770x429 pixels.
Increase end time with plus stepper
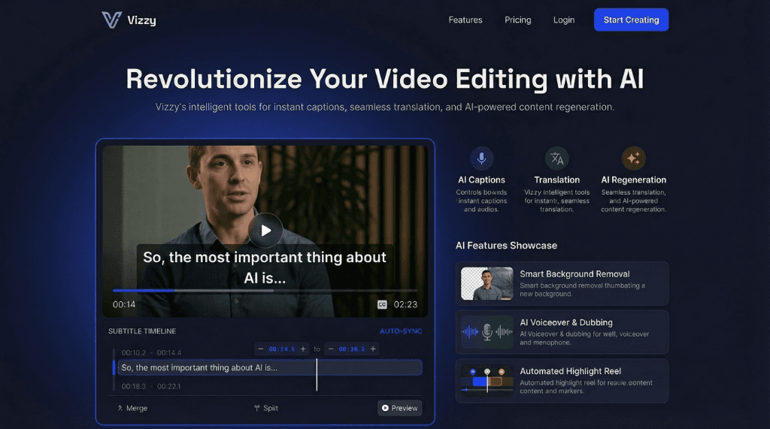click(x=372, y=349)
